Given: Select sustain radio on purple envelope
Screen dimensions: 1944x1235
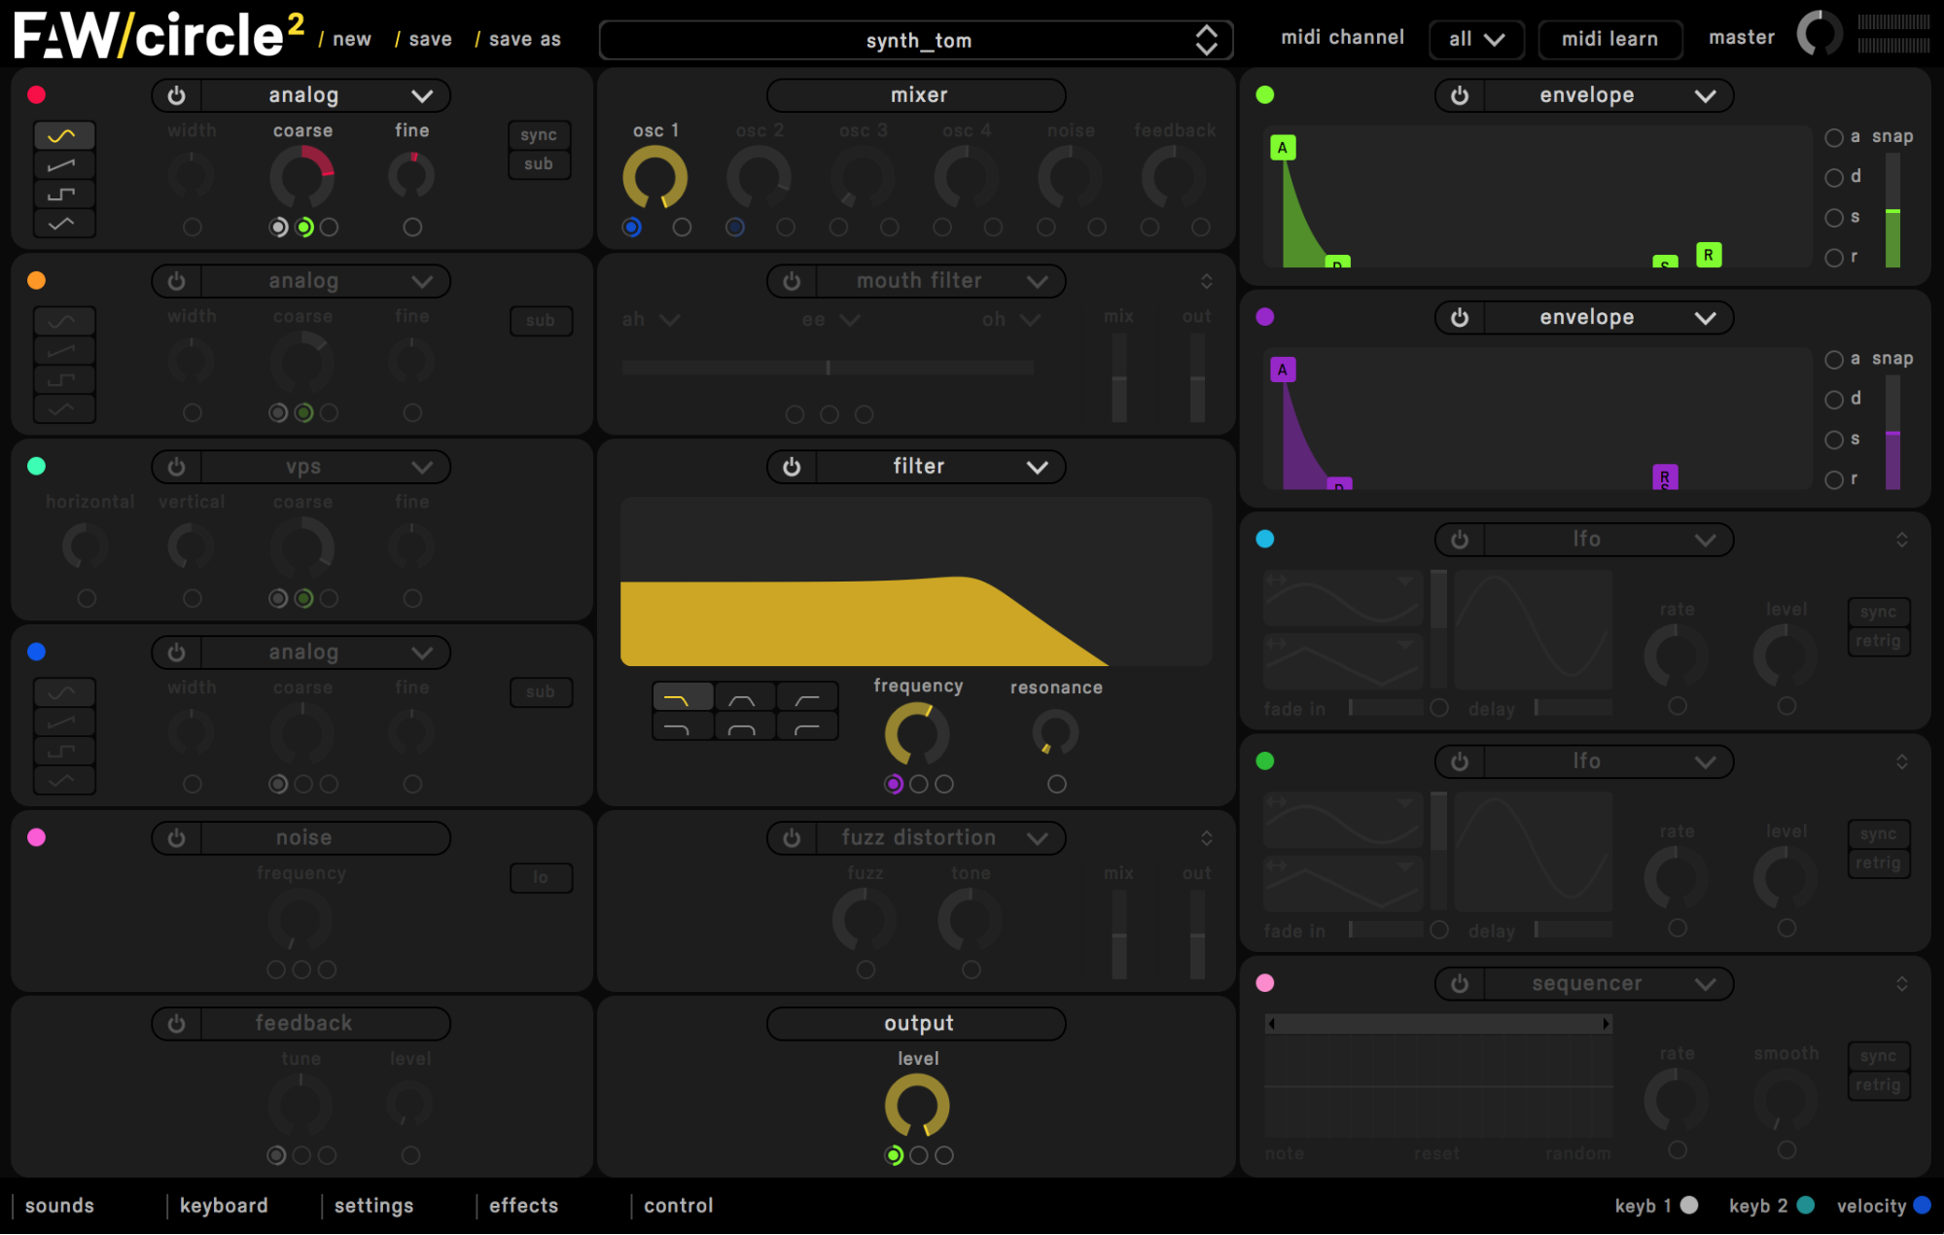Looking at the screenshot, I should 1834,440.
